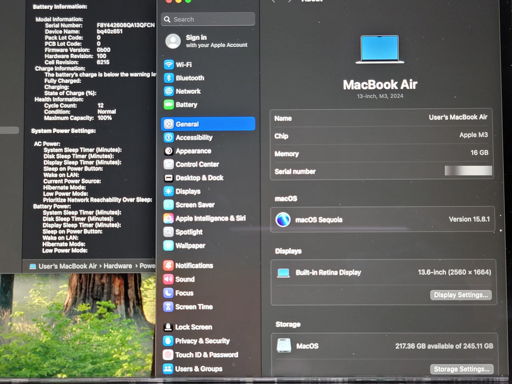This screenshot has height=384, width=512.
Task: Open Users & Groups icon
Action: (168, 369)
